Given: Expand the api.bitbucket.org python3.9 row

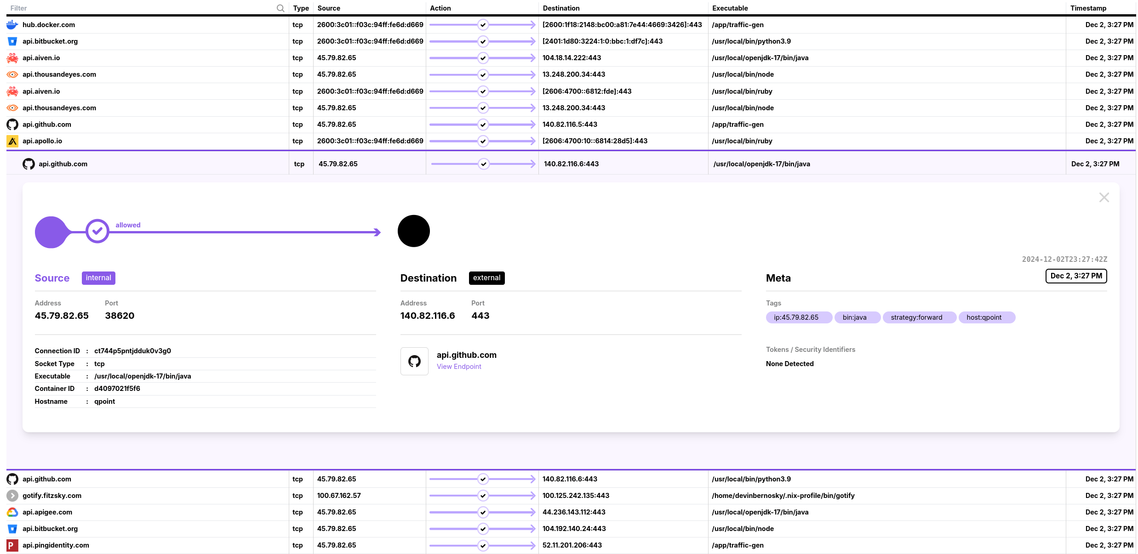Looking at the screenshot, I should [571, 41].
